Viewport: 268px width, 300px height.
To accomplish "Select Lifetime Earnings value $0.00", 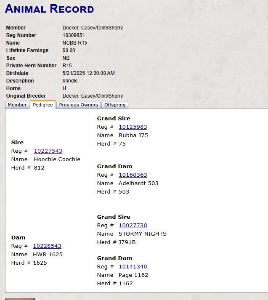I will point(69,50).
